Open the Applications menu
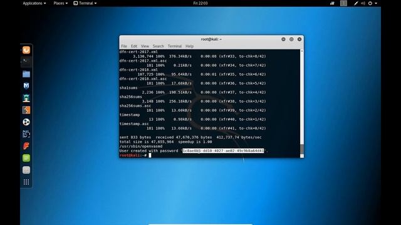Screen dimensions: 401x225 [x=34, y=3]
